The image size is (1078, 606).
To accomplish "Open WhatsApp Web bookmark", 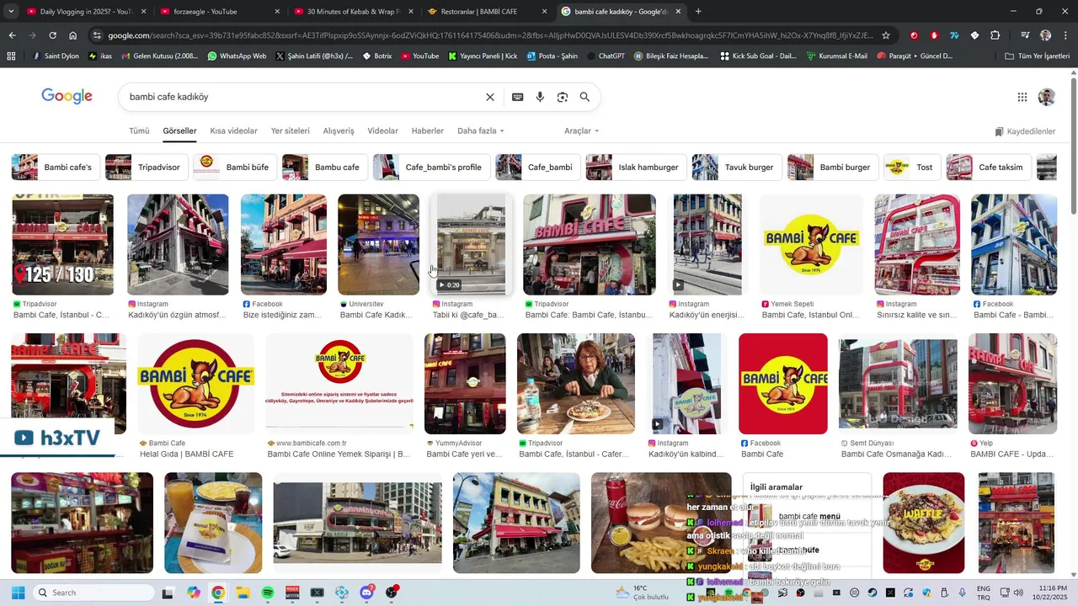I will pyautogui.click(x=237, y=56).
